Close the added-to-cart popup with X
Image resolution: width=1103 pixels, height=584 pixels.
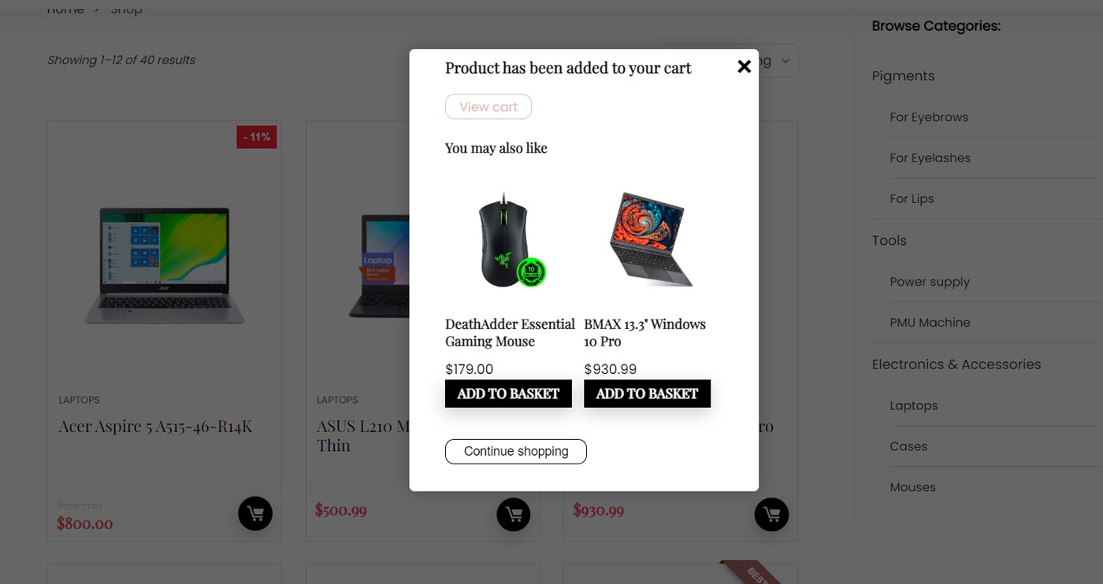tap(744, 67)
